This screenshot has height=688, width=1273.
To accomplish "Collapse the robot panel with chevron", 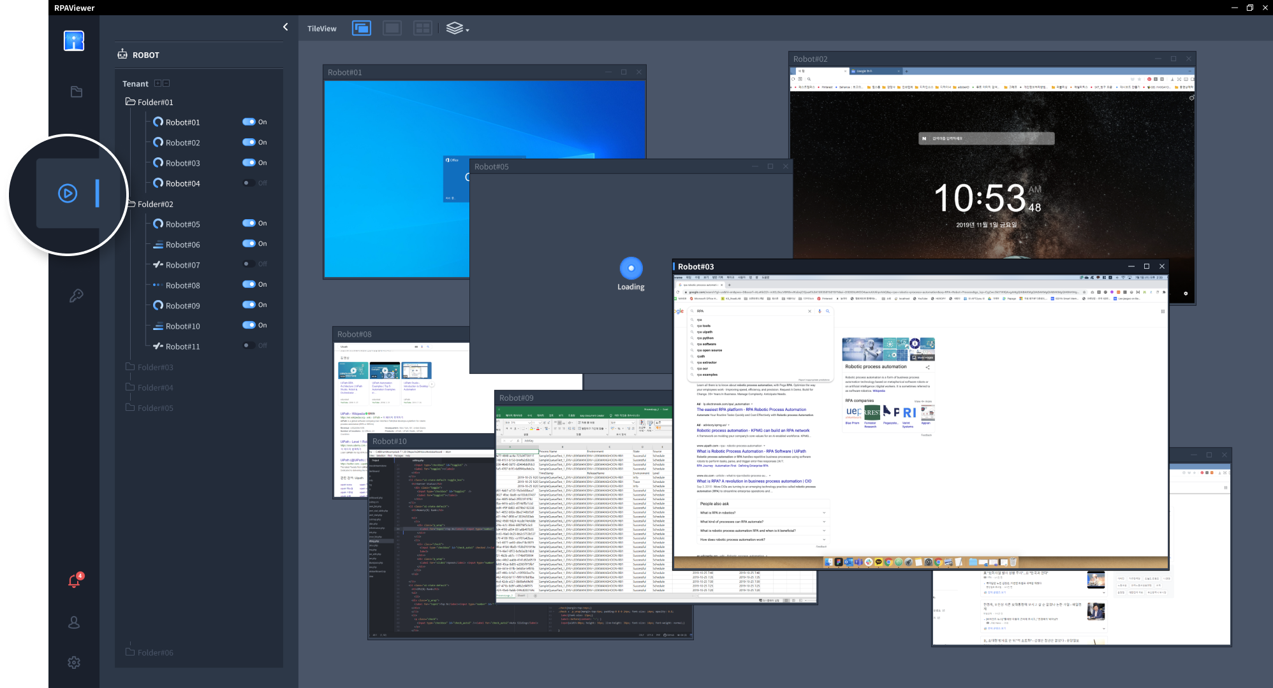I will point(285,27).
